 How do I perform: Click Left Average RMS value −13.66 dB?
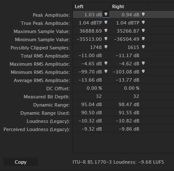[90, 80]
